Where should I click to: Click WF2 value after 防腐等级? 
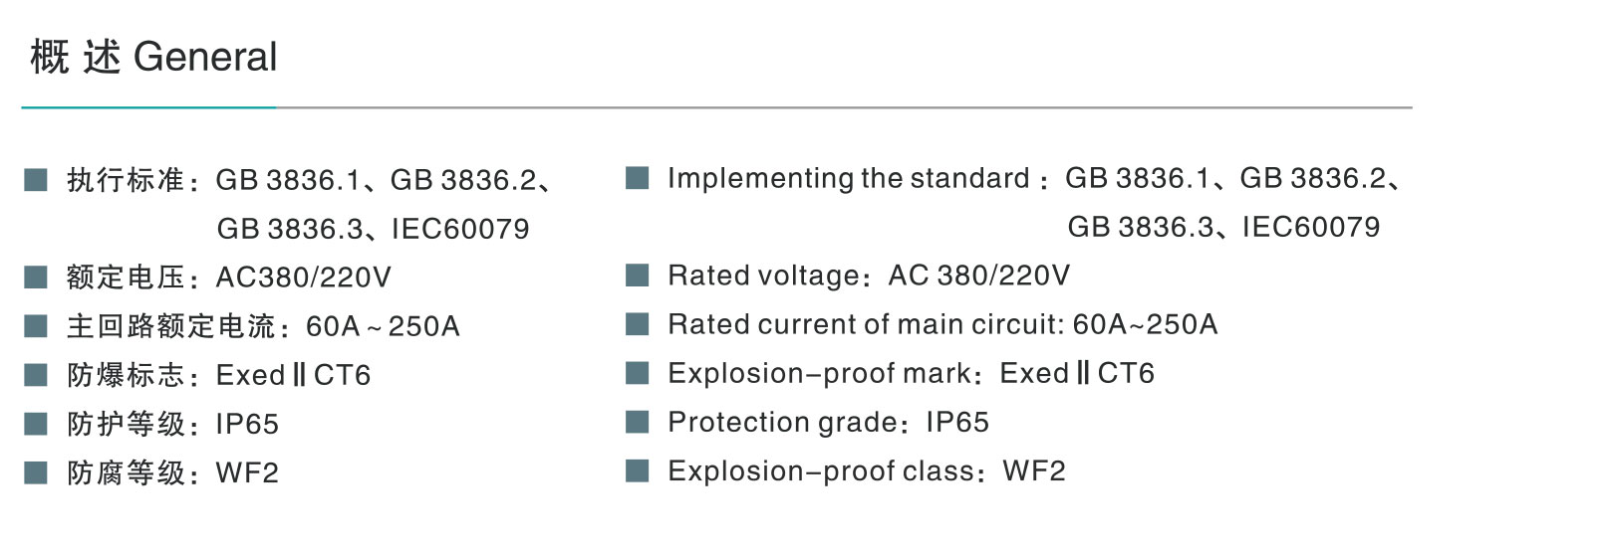pyautogui.click(x=247, y=472)
